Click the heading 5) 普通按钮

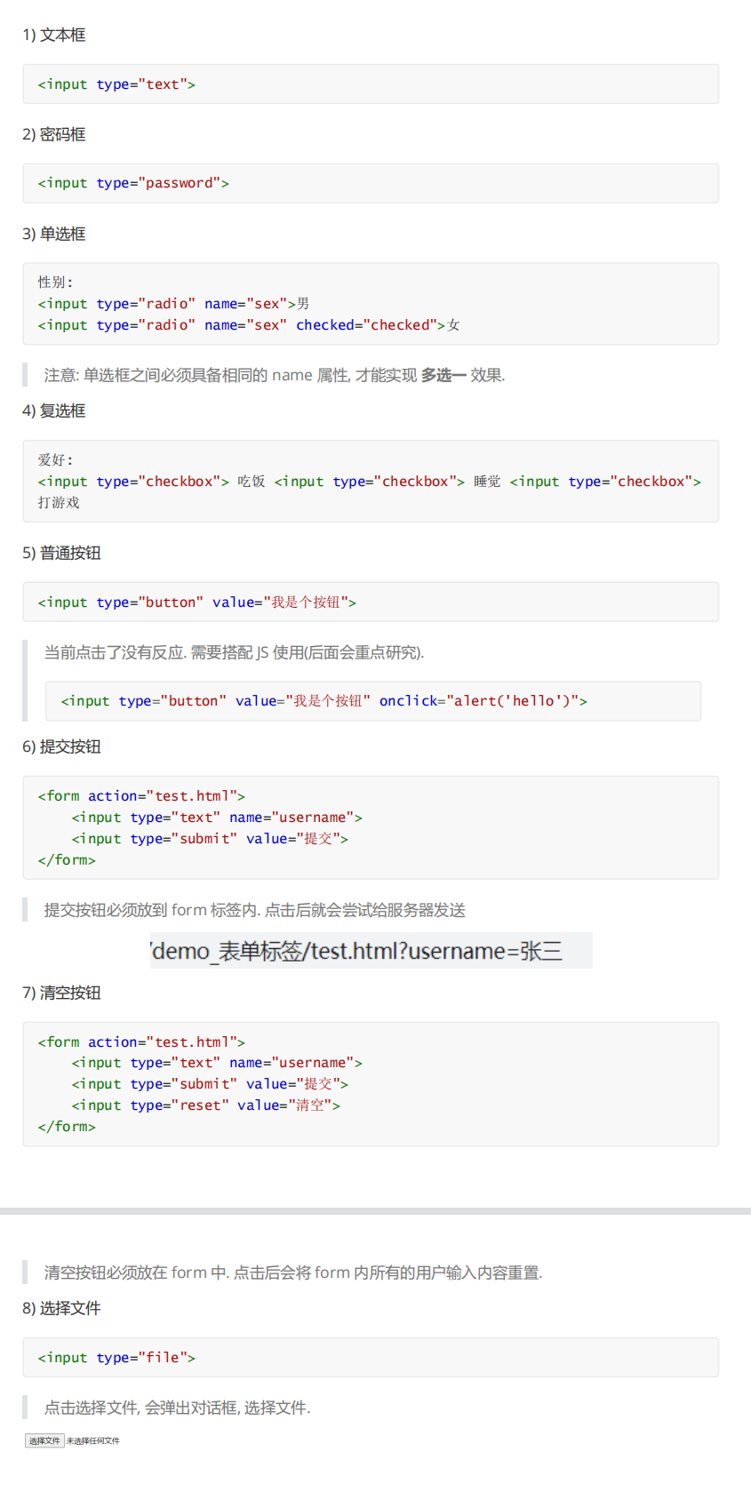click(x=61, y=553)
